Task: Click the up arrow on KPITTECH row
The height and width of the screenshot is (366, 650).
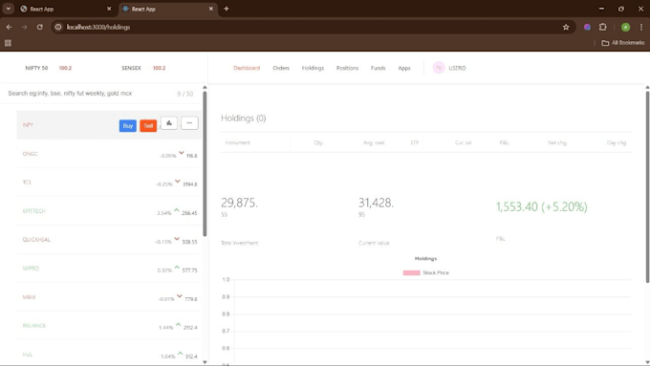Action: pos(177,210)
